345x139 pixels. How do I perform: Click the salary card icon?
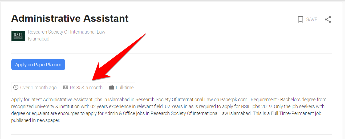pyautogui.click(x=66, y=88)
